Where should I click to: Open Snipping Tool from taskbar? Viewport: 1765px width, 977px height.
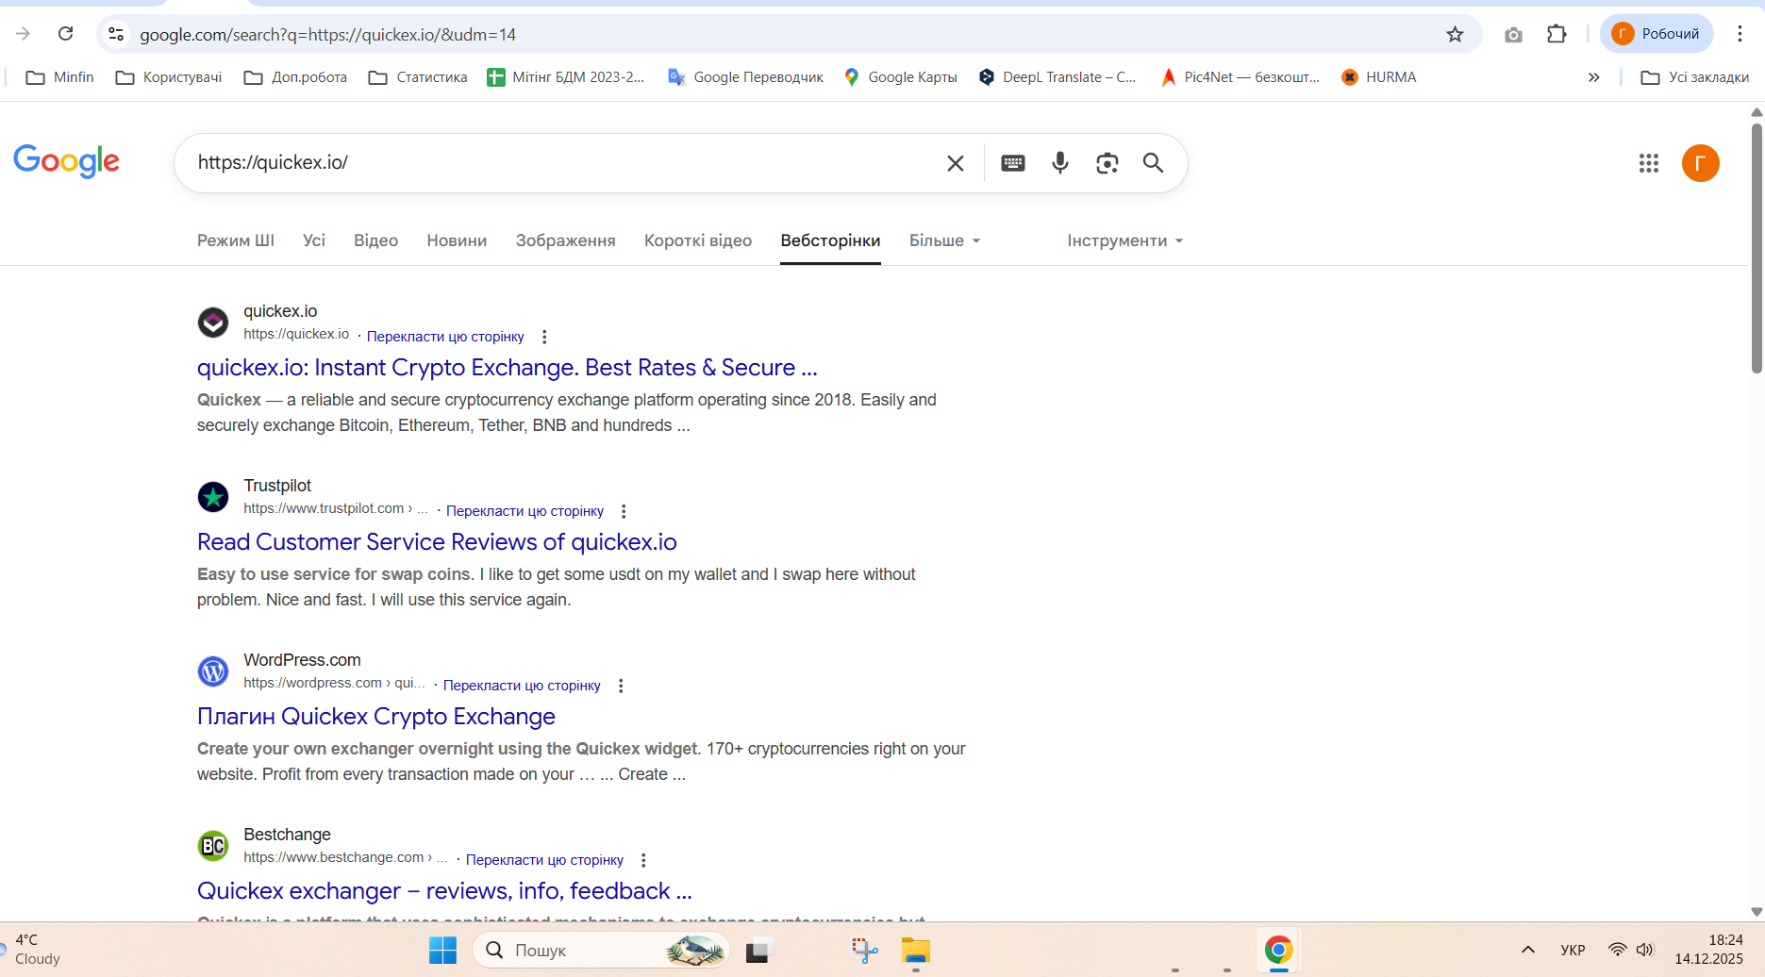(x=865, y=951)
